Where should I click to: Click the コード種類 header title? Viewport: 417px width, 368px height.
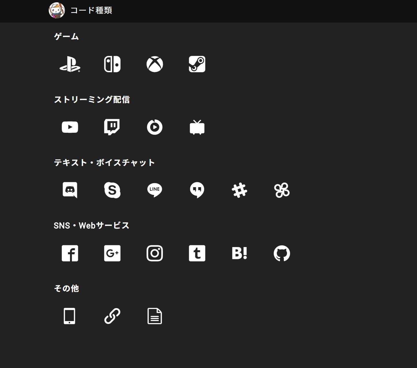coord(91,10)
